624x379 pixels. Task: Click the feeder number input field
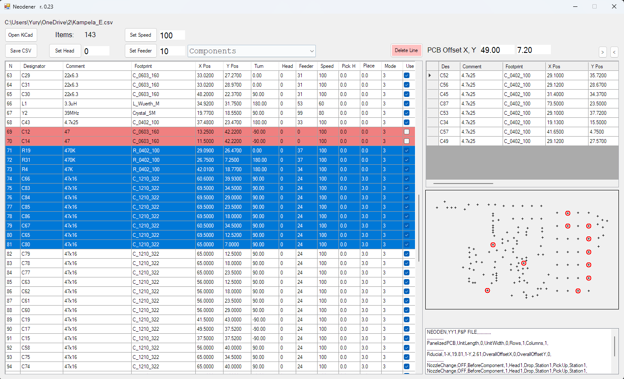click(172, 51)
